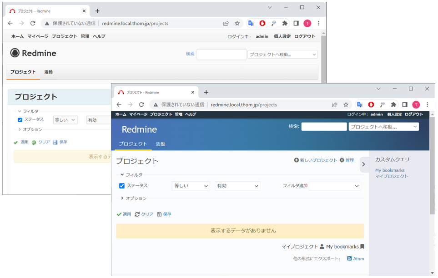Open プロジェクトへ移動 dropdown in front window
The width and height of the screenshot is (438, 278).
tap(384, 127)
